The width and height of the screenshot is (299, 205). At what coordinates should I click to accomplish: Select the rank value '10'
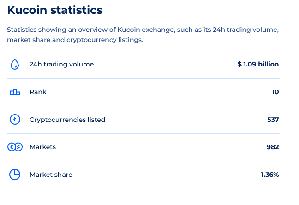click(x=275, y=92)
